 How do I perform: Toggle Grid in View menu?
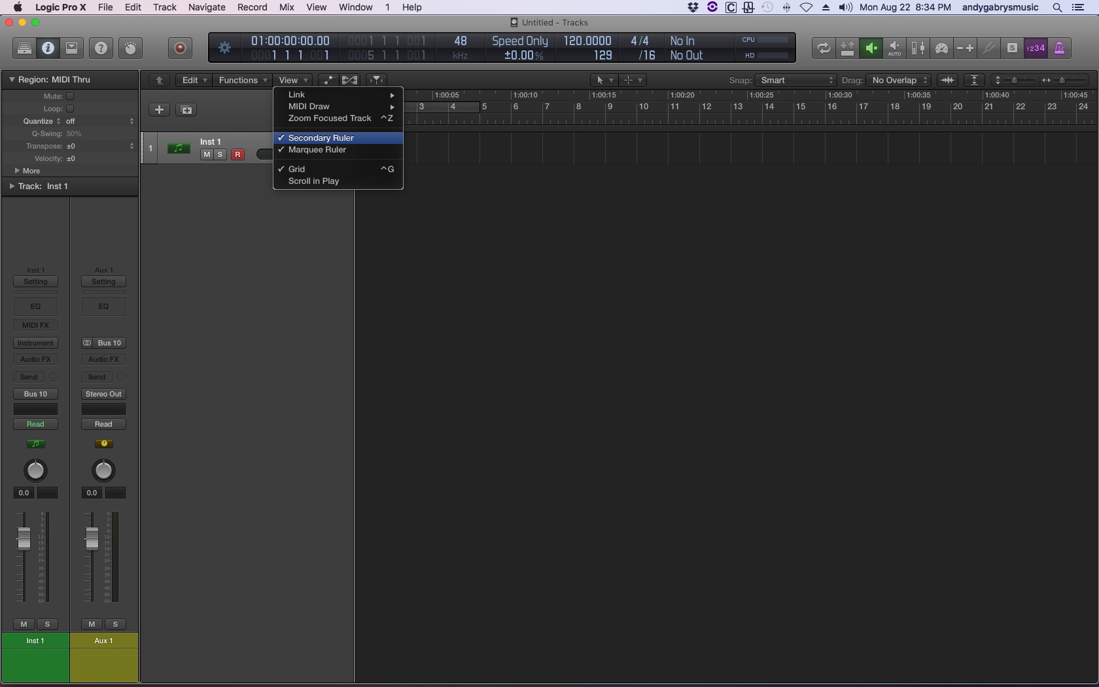point(338,169)
